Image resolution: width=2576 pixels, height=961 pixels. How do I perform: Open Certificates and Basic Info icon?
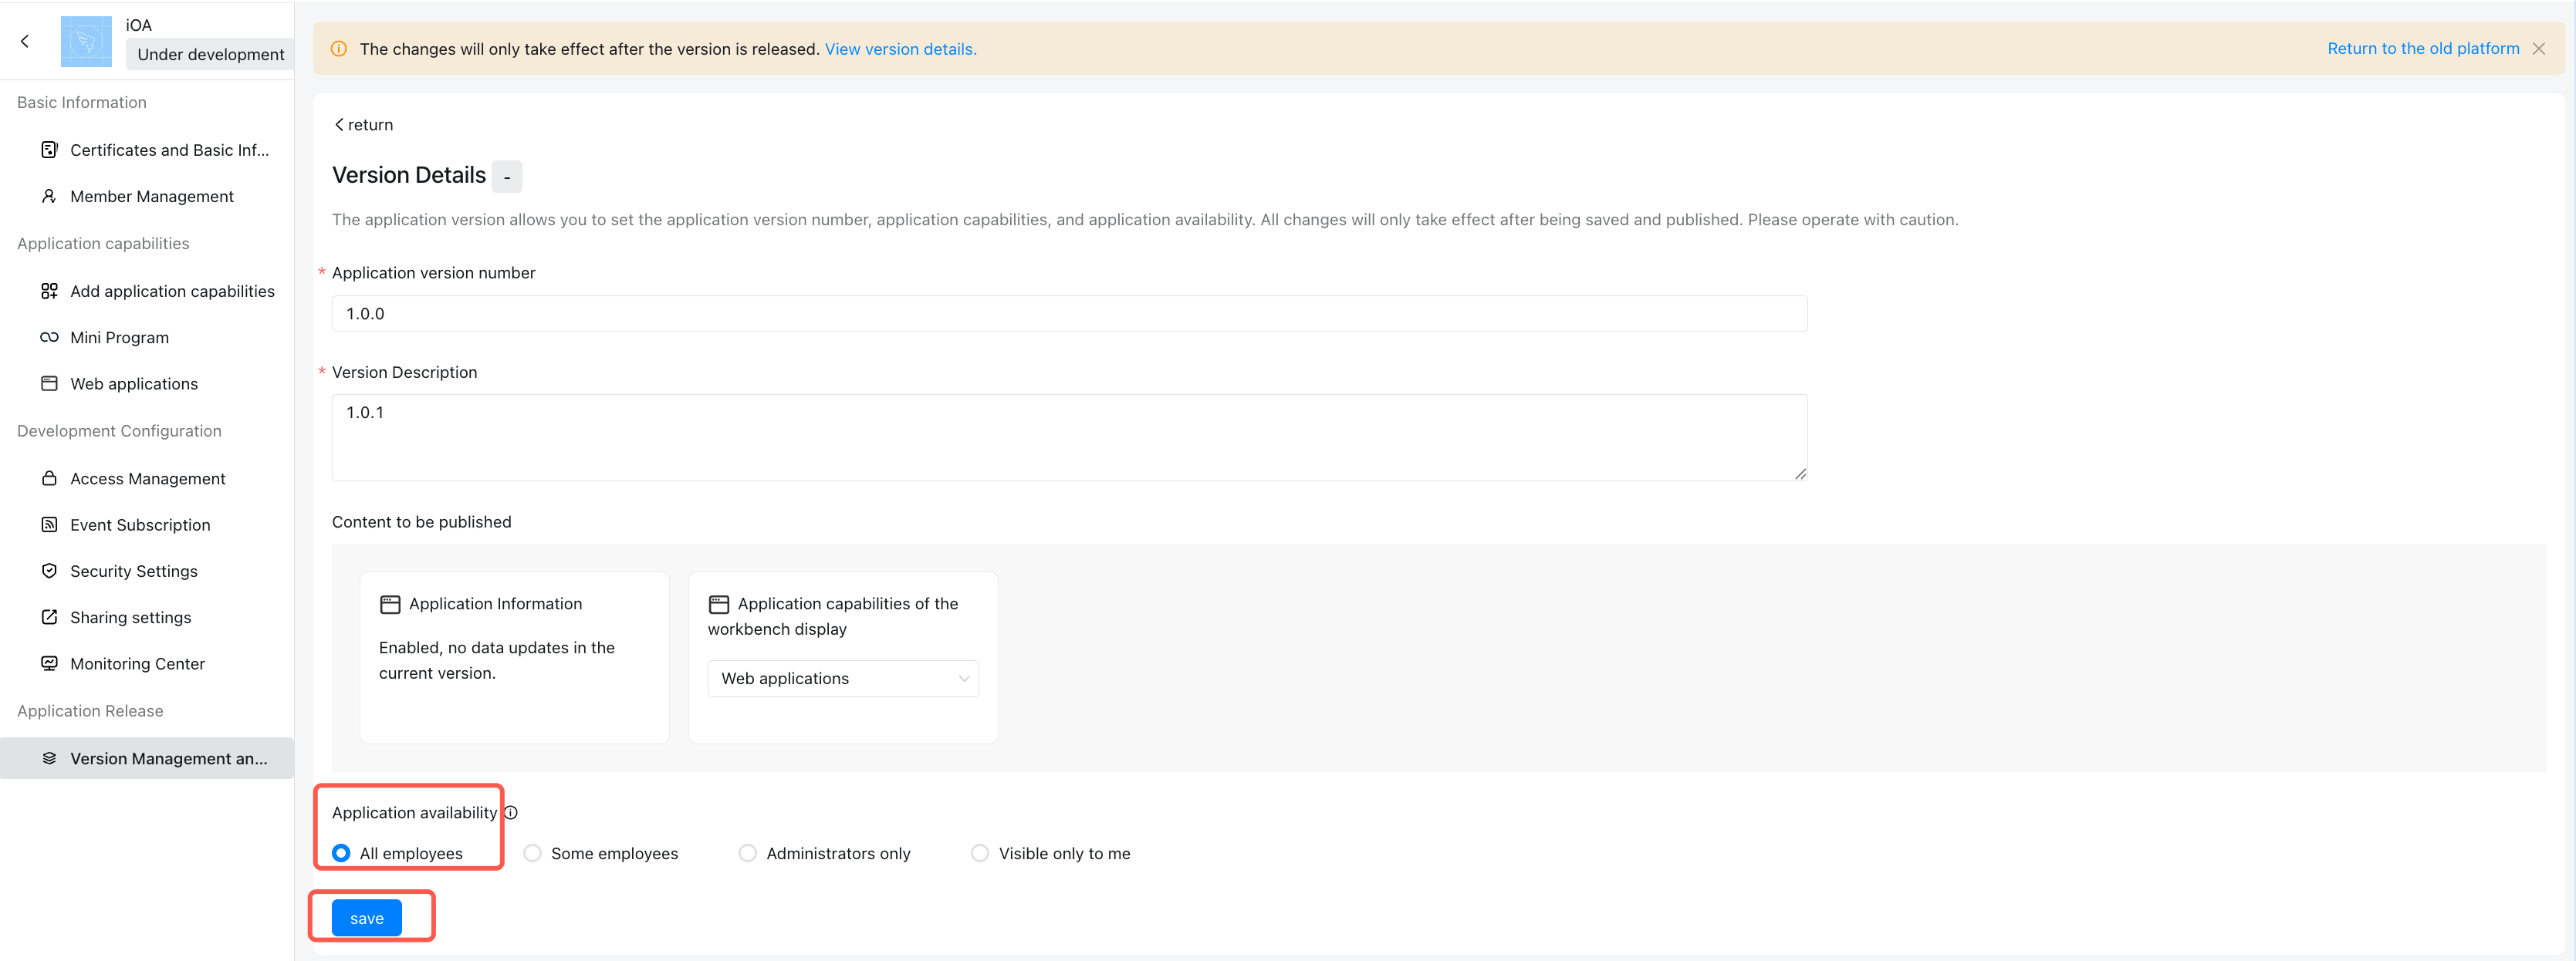click(x=49, y=150)
